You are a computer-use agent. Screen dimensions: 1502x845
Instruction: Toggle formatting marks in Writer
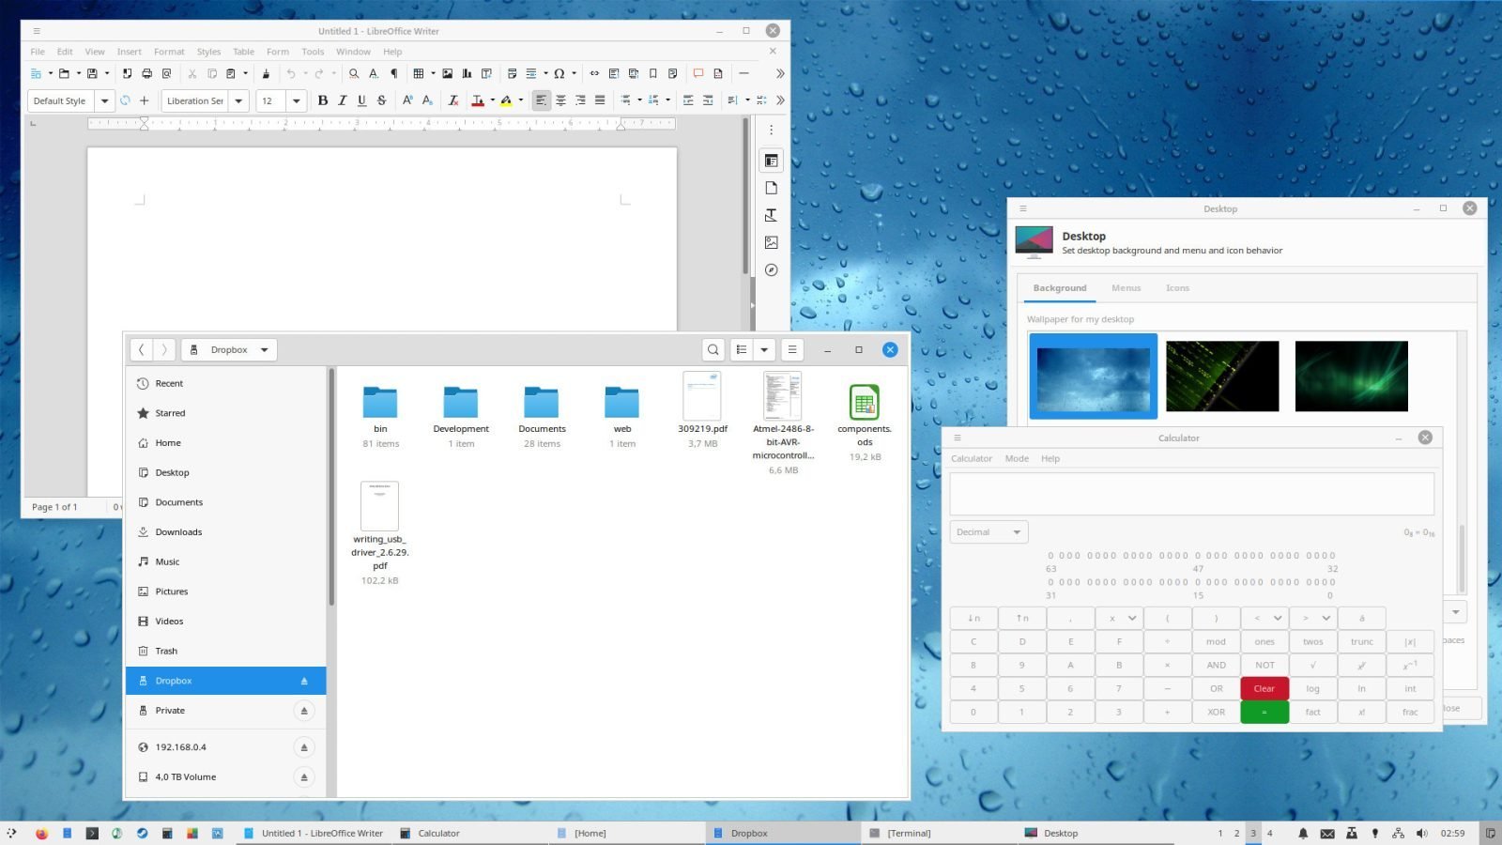pos(394,73)
